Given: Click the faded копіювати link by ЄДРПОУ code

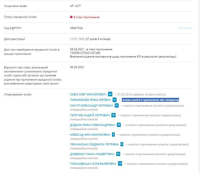Looking at the screenshot, I should tap(185, 28).
